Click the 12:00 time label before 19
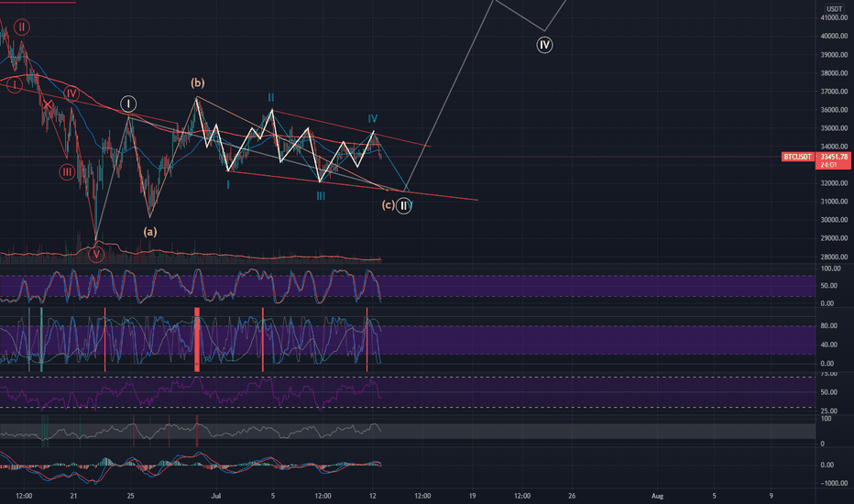 (x=422, y=497)
